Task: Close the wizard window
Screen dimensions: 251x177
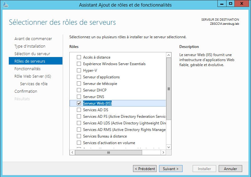Action: (242, 3)
